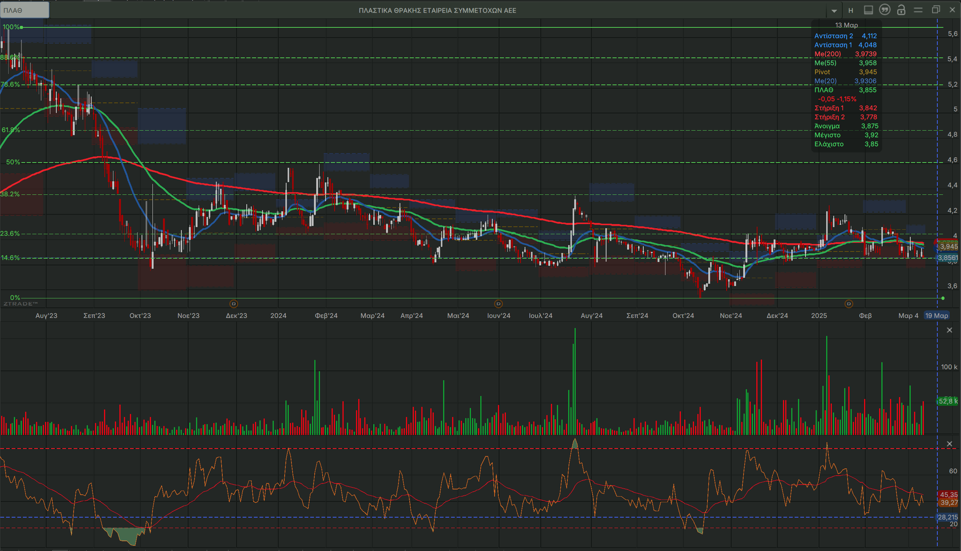Image resolution: width=961 pixels, height=551 pixels.
Task: Toggle the open padlock icon
Action: (x=901, y=10)
